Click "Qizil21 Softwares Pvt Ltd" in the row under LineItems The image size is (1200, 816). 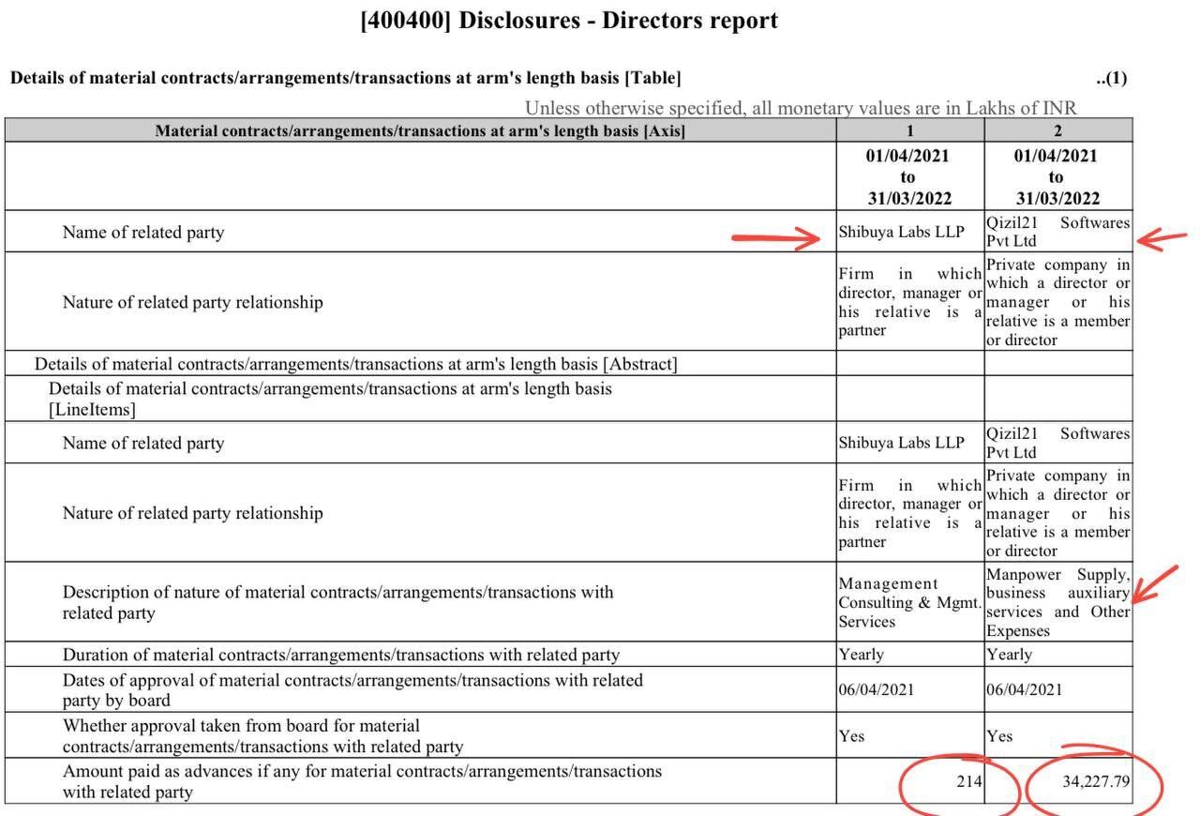point(1057,443)
